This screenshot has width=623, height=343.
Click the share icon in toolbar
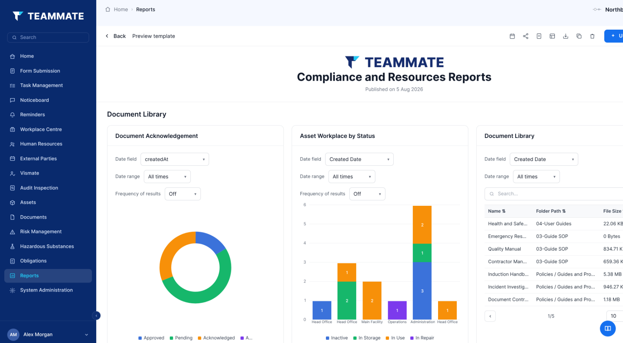pyautogui.click(x=526, y=36)
